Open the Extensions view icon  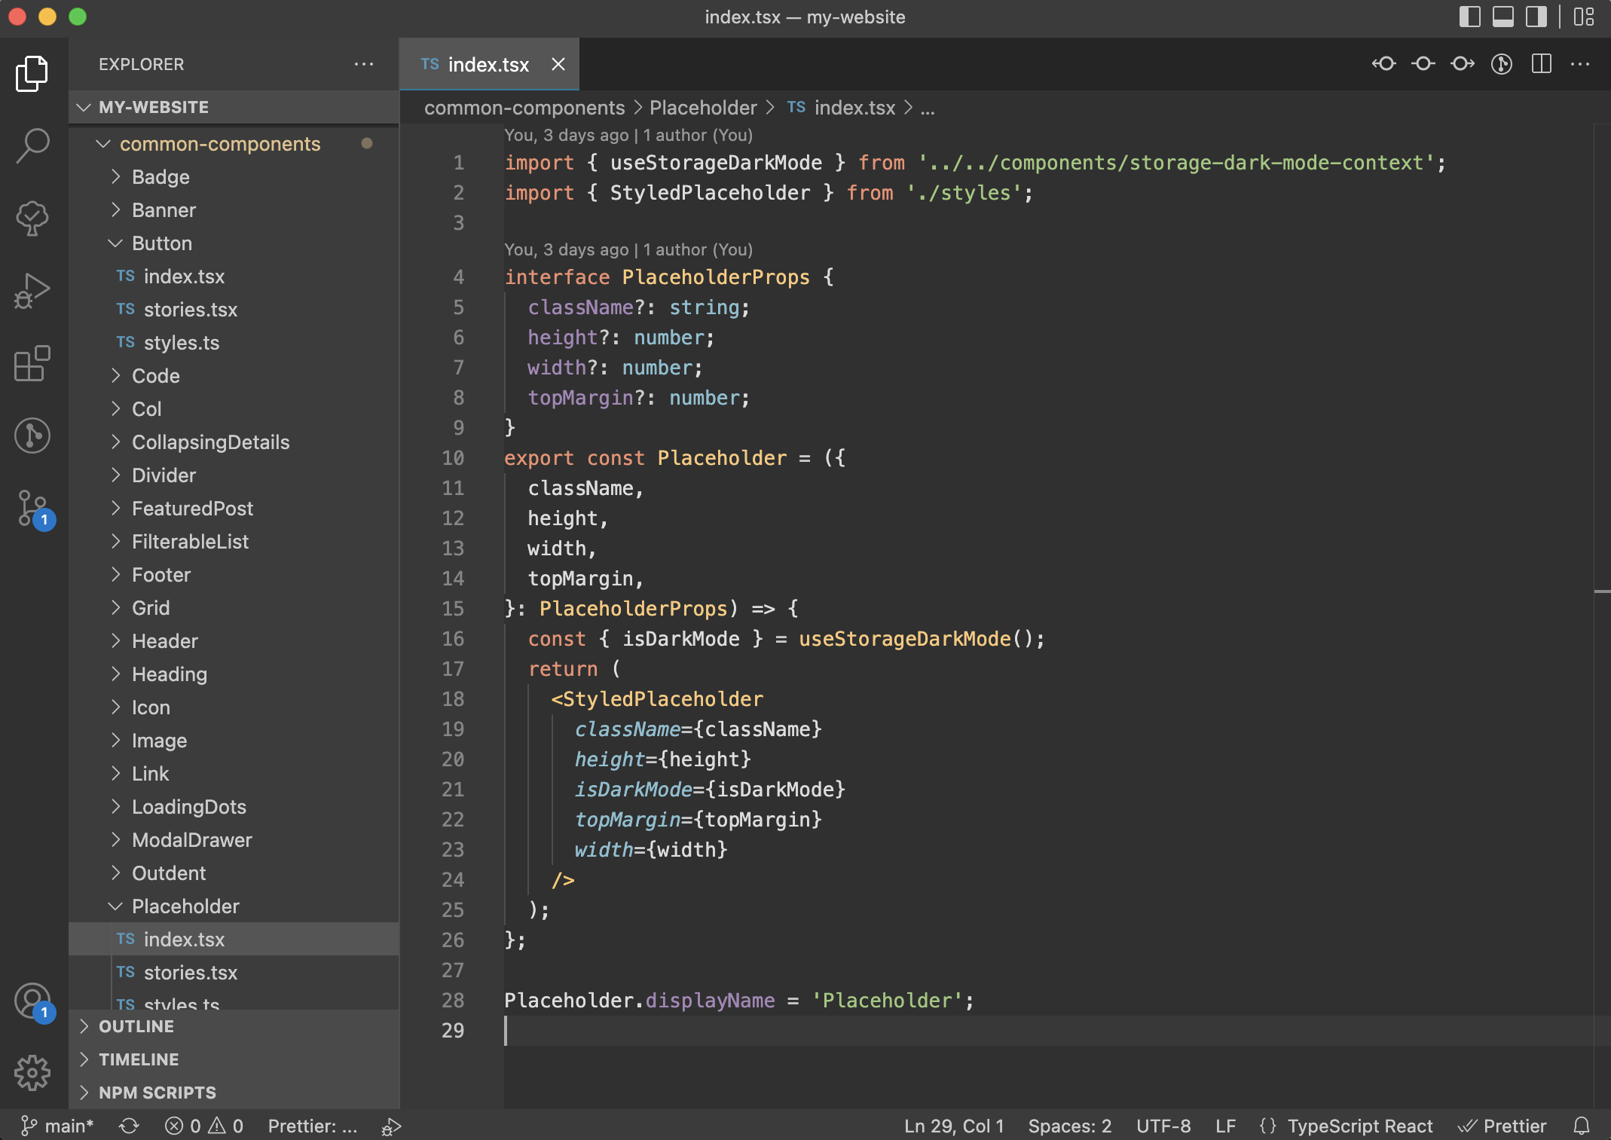tap(32, 363)
